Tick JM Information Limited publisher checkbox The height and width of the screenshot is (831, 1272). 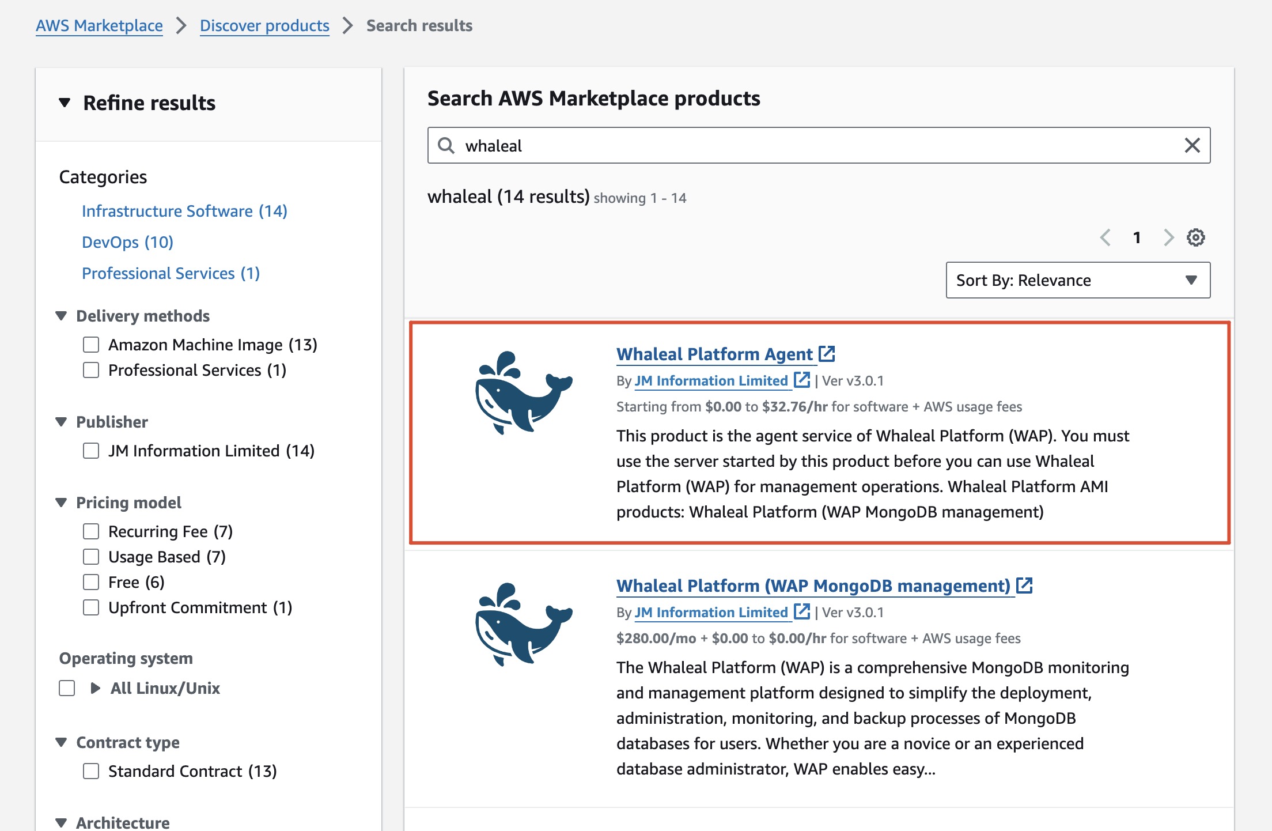91,451
